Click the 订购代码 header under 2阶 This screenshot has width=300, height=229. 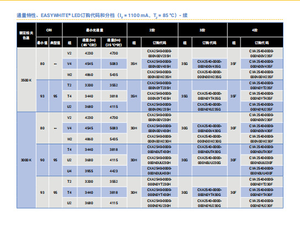(159, 43)
